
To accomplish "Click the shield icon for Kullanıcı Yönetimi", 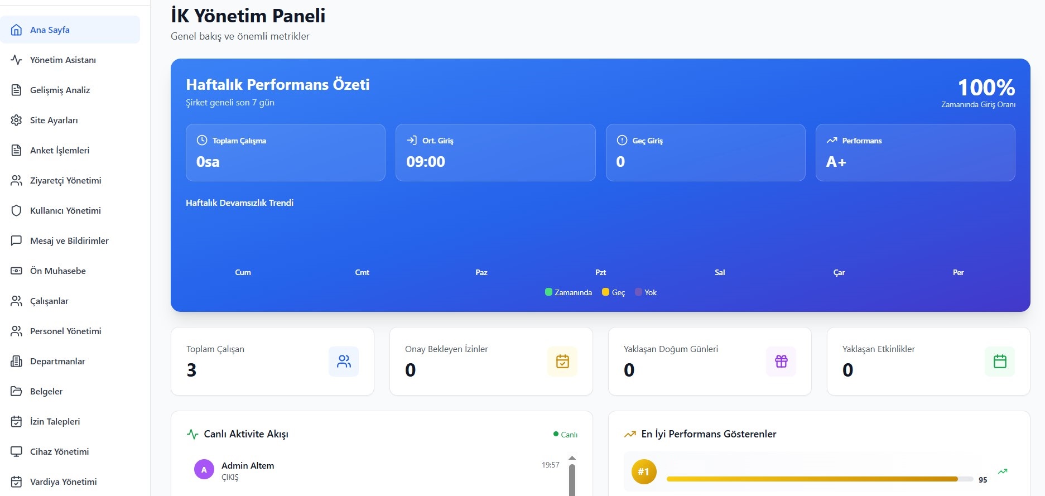I will 17,211.
